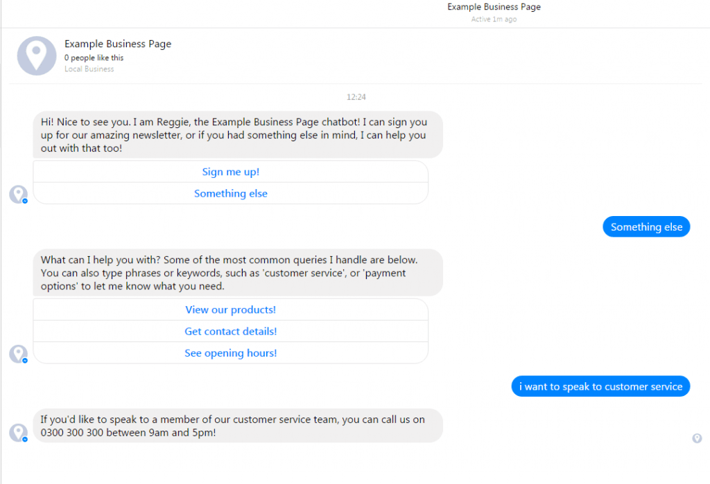Choose the Something else menu option
710x484 pixels.
pos(230,194)
